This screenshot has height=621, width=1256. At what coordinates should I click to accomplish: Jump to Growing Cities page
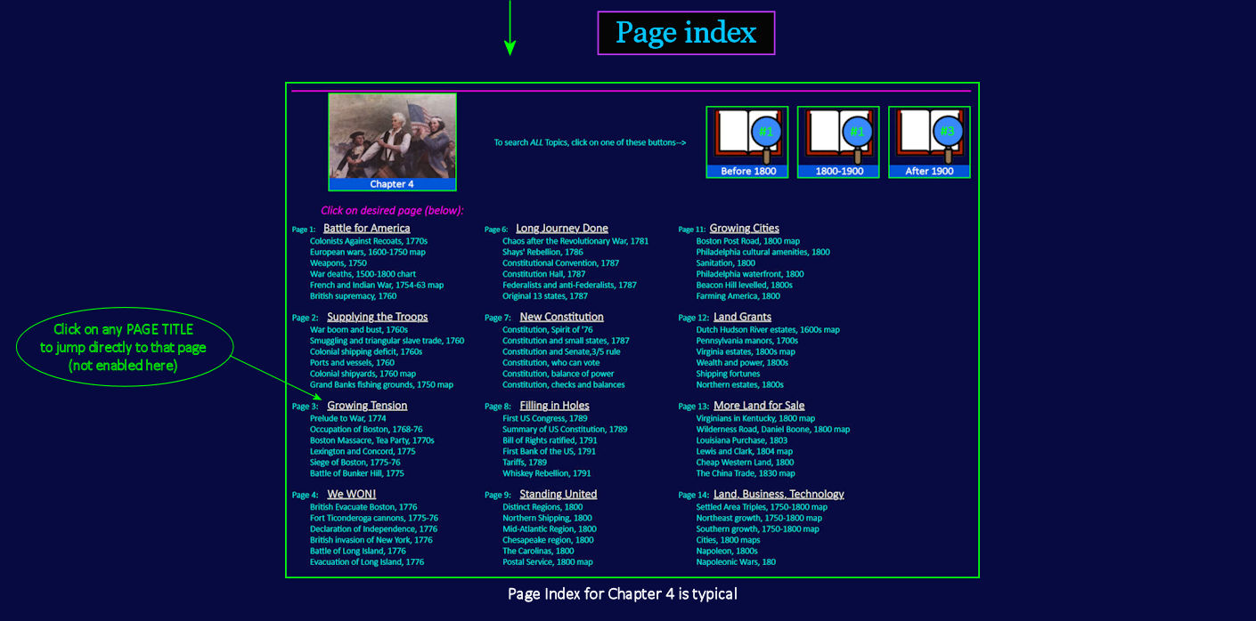coord(745,229)
